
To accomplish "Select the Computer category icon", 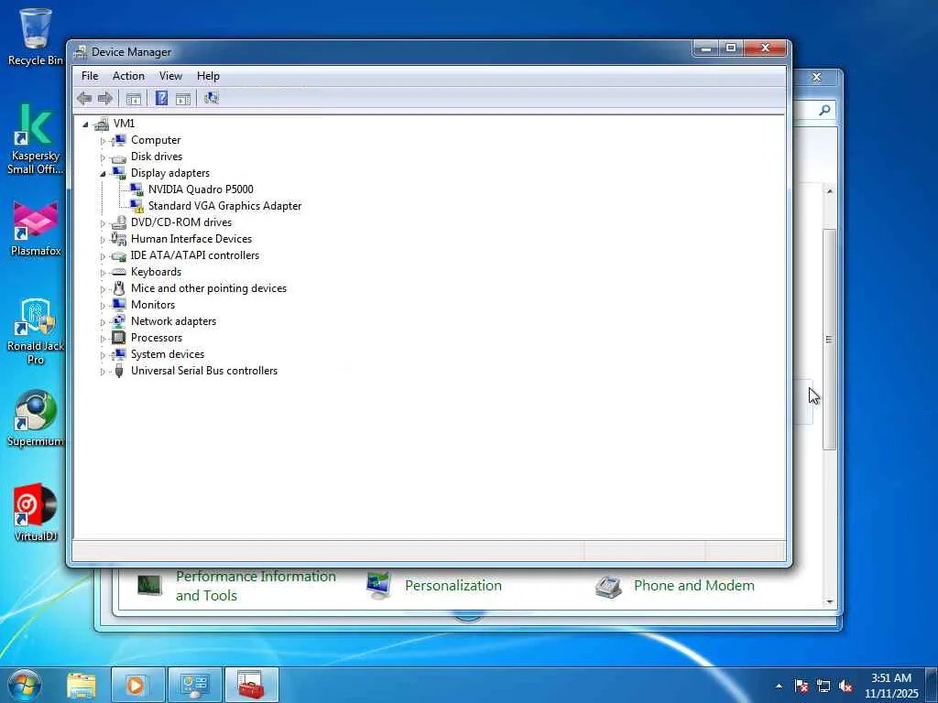I will coord(119,140).
